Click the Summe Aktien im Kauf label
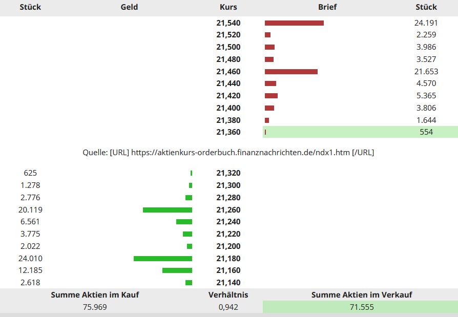Screen dimensions: 458x317 point(95,294)
